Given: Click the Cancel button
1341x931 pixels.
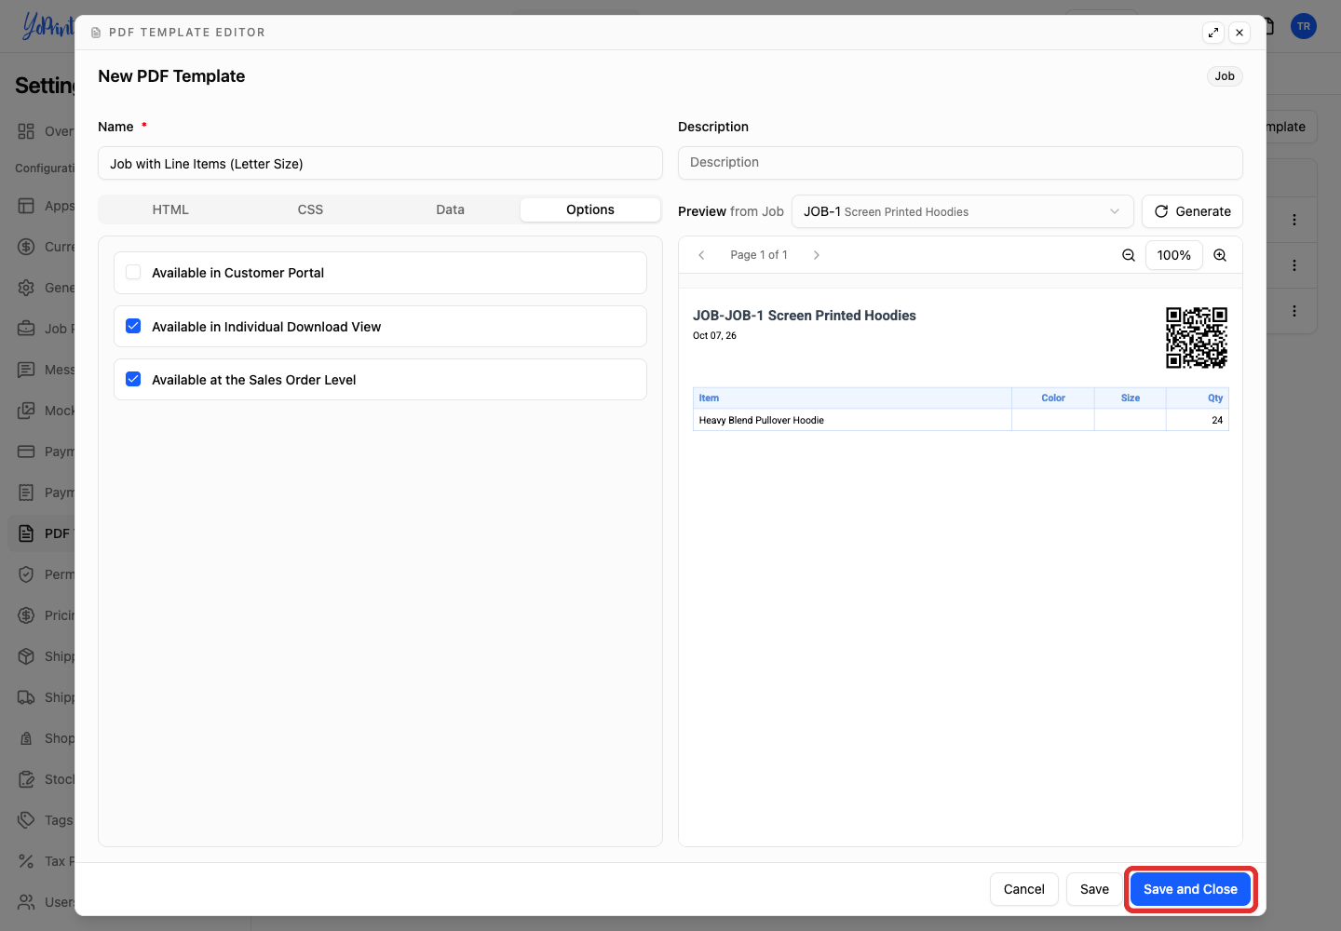Looking at the screenshot, I should 1023,889.
